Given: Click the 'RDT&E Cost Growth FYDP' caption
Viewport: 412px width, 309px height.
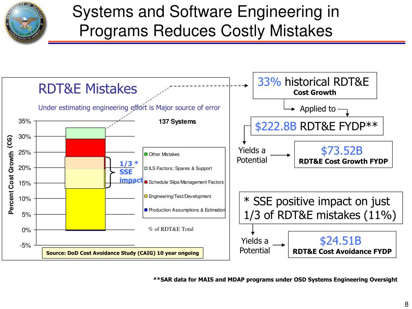Looking at the screenshot, I should pyautogui.click(x=343, y=161).
